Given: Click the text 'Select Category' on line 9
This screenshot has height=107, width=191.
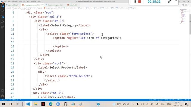Looking at the screenshot, I should pyautogui.click(x=64, y=25).
